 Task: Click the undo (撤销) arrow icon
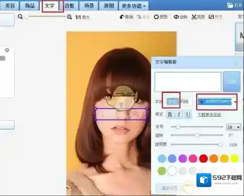point(126,17)
